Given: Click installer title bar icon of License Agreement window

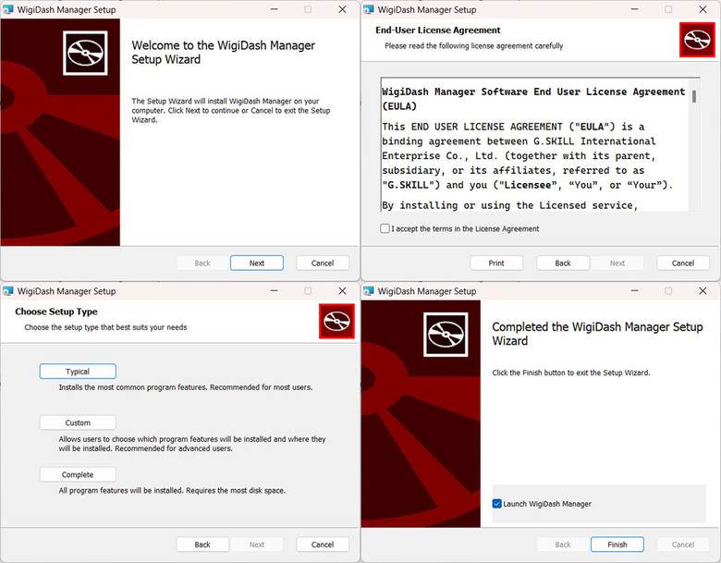Looking at the screenshot, I should 369,9.
